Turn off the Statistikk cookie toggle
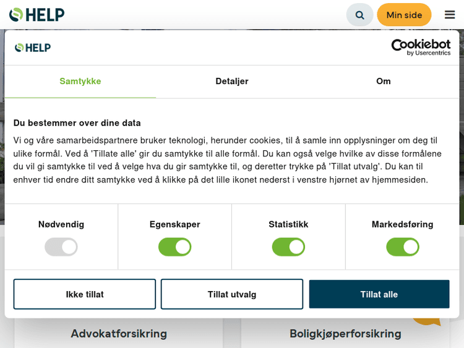 pos(288,247)
